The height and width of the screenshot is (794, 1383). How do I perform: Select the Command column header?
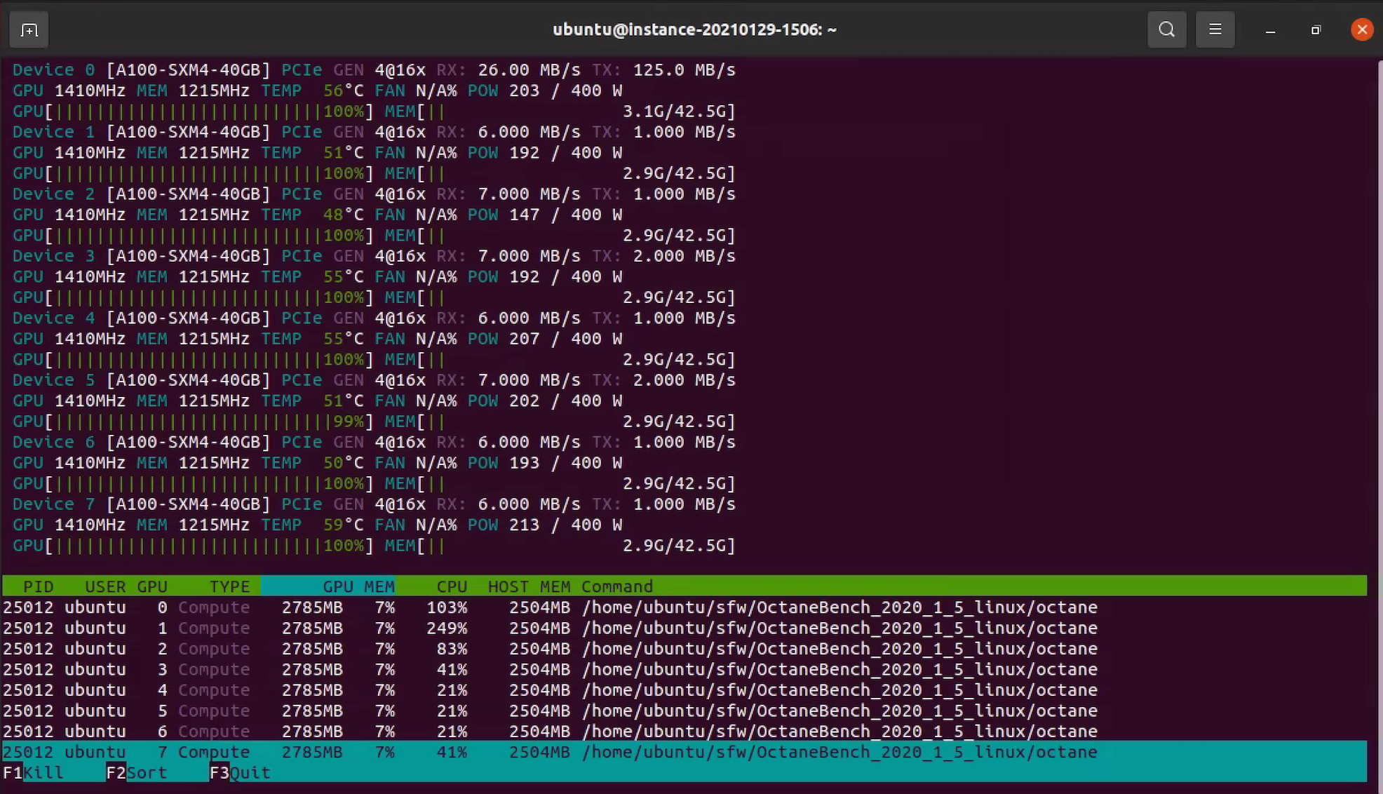[616, 586]
